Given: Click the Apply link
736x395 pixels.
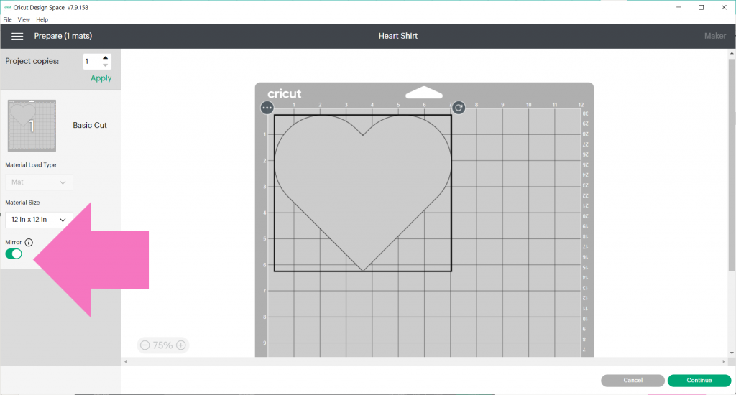Looking at the screenshot, I should [x=101, y=78].
